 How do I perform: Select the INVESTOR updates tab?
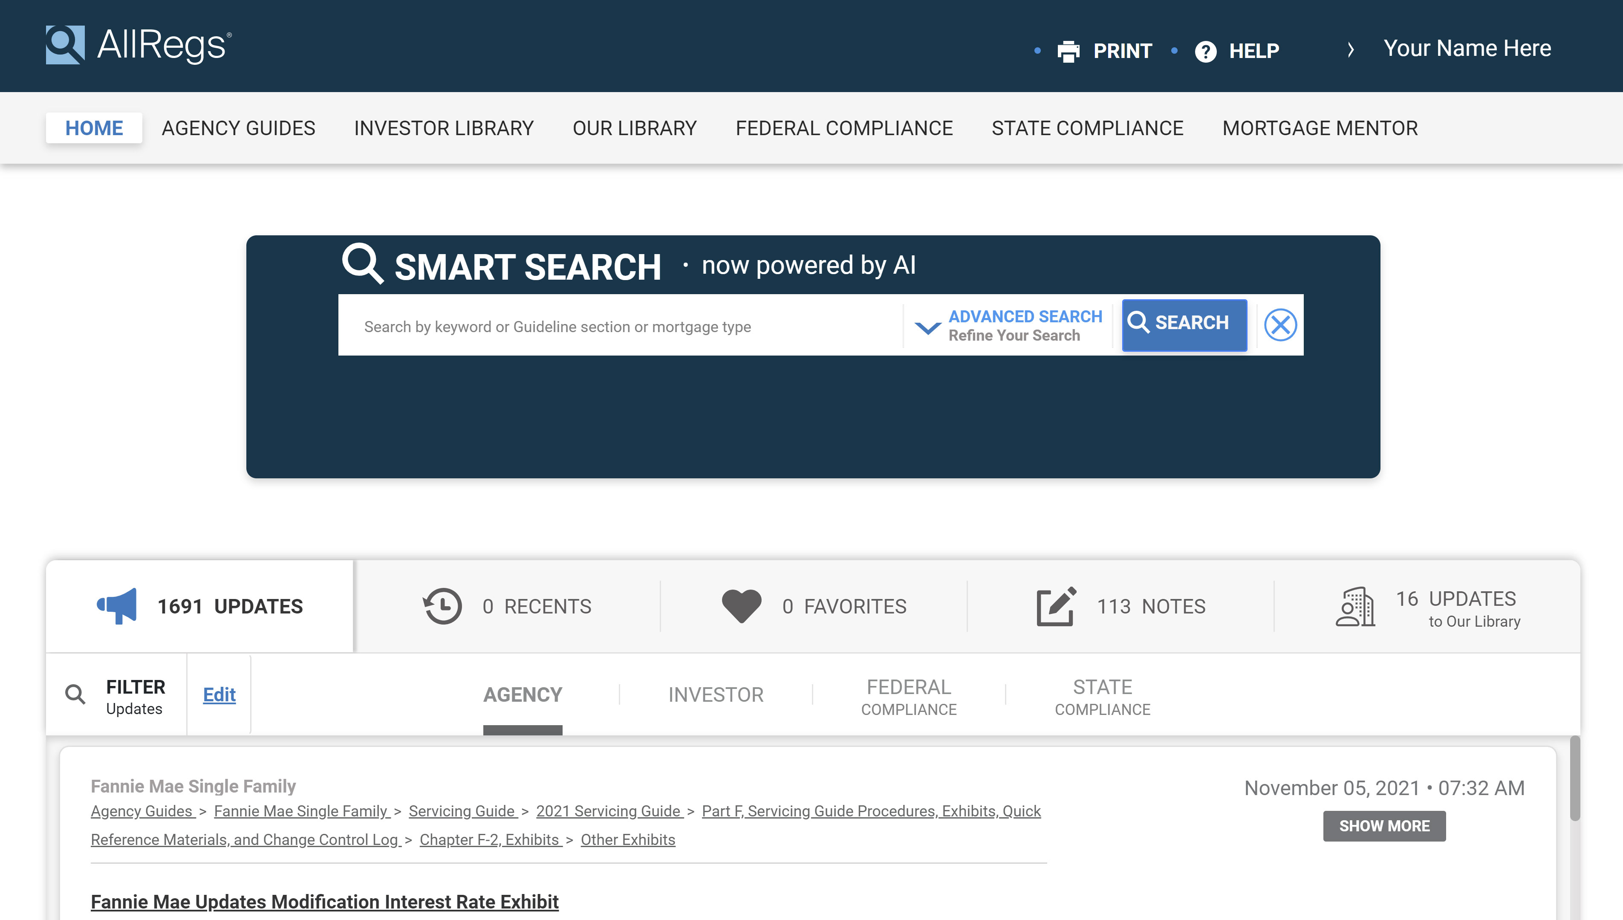716,695
